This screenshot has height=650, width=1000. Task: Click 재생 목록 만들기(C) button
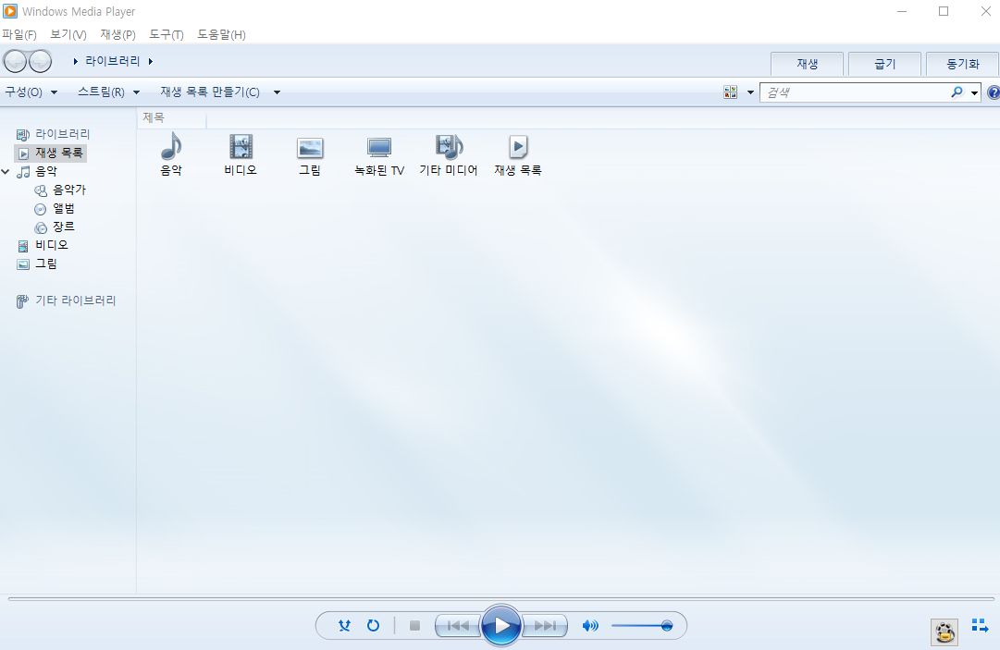point(210,92)
